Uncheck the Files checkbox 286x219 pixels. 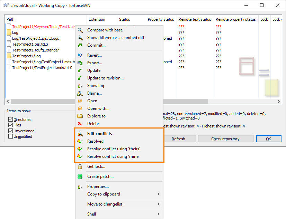(10, 125)
